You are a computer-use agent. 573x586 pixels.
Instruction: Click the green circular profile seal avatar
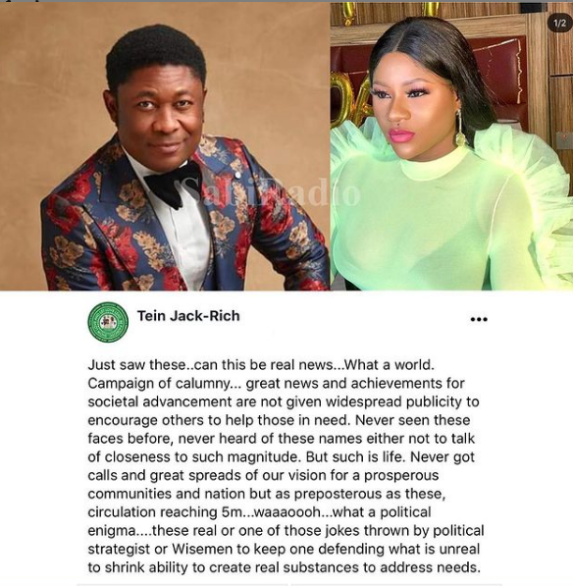(108, 321)
